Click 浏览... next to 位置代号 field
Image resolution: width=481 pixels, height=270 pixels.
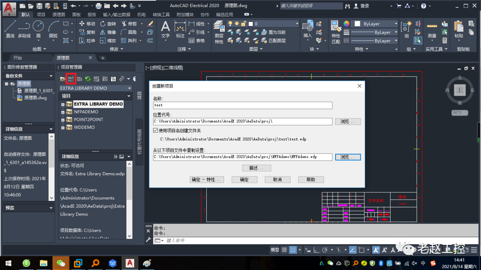pyautogui.click(x=348, y=121)
